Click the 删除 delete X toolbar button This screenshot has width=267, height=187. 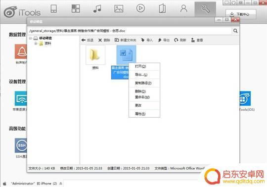104,40
